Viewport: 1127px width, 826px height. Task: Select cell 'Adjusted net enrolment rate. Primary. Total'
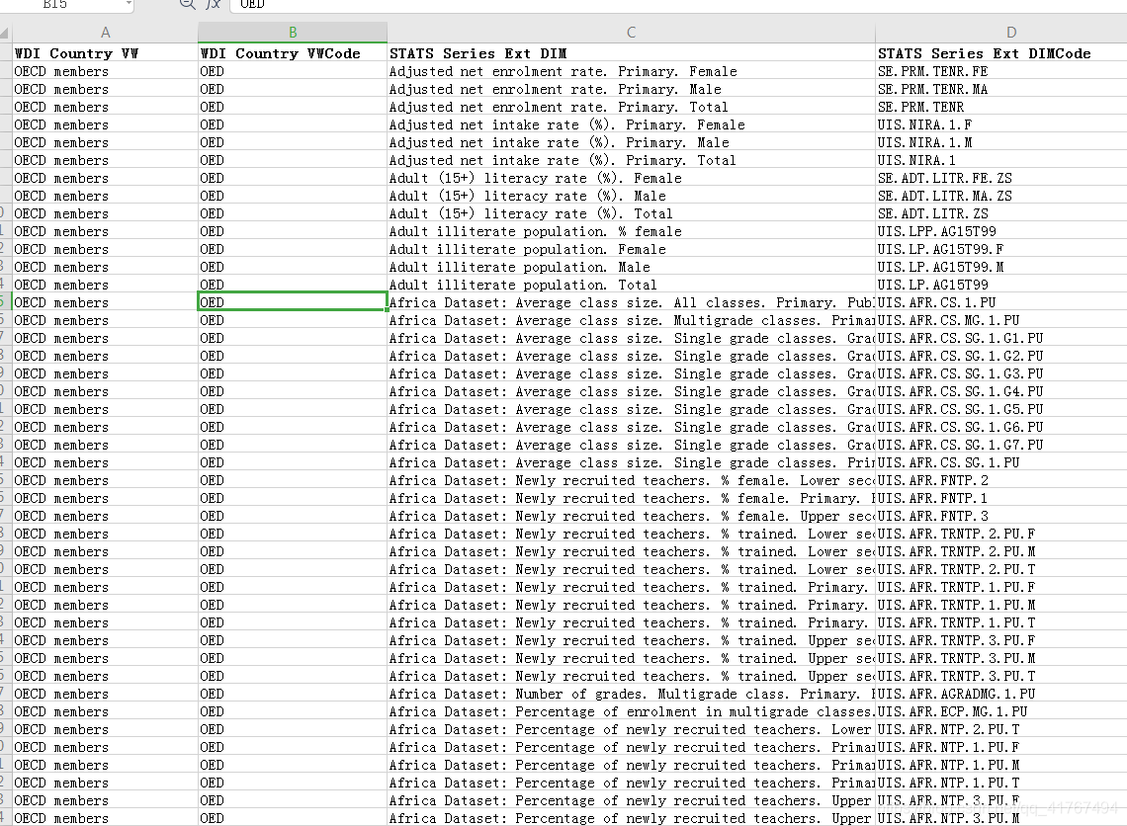[631, 107]
